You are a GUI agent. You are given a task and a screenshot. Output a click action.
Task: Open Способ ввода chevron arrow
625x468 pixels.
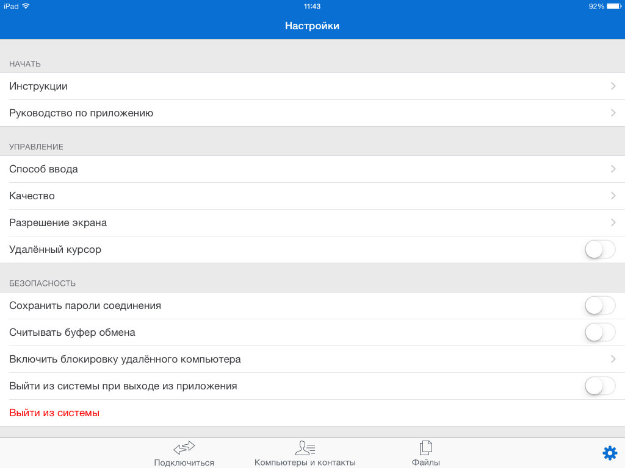tap(613, 169)
